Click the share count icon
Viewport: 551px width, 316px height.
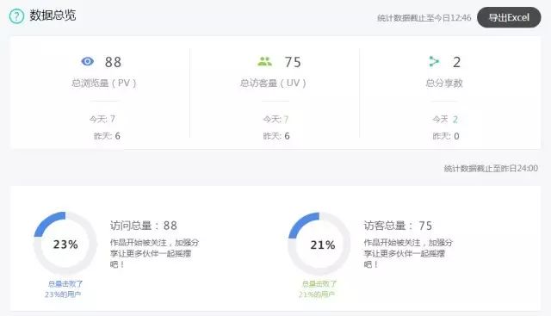coord(434,61)
